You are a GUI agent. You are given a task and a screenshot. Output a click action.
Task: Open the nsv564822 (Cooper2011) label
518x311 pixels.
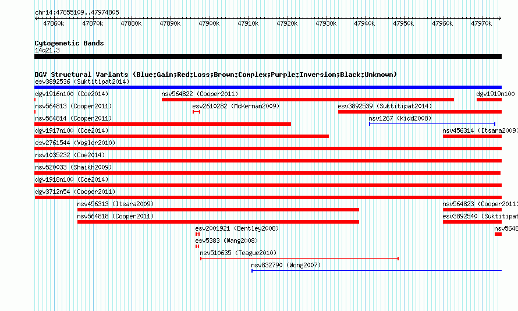(200, 94)
